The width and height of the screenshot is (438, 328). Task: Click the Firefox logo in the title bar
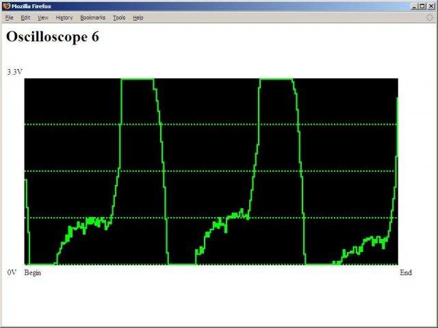point(7,6)
